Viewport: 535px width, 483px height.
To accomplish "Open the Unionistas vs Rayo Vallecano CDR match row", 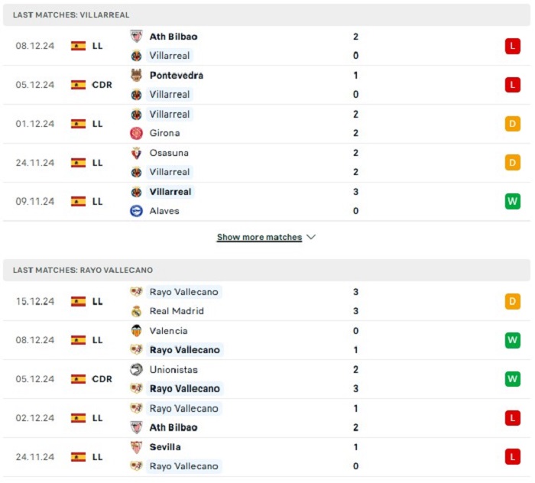I will (267, 379).
